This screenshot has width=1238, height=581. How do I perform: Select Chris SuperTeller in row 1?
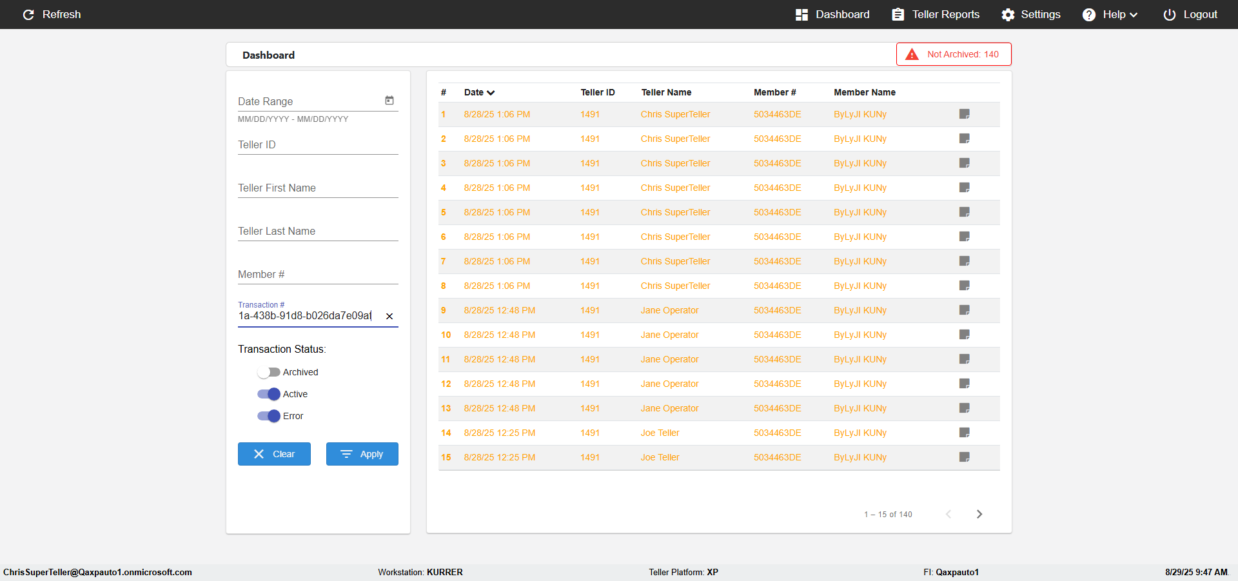pyautogui.click(x=675, y=114)
